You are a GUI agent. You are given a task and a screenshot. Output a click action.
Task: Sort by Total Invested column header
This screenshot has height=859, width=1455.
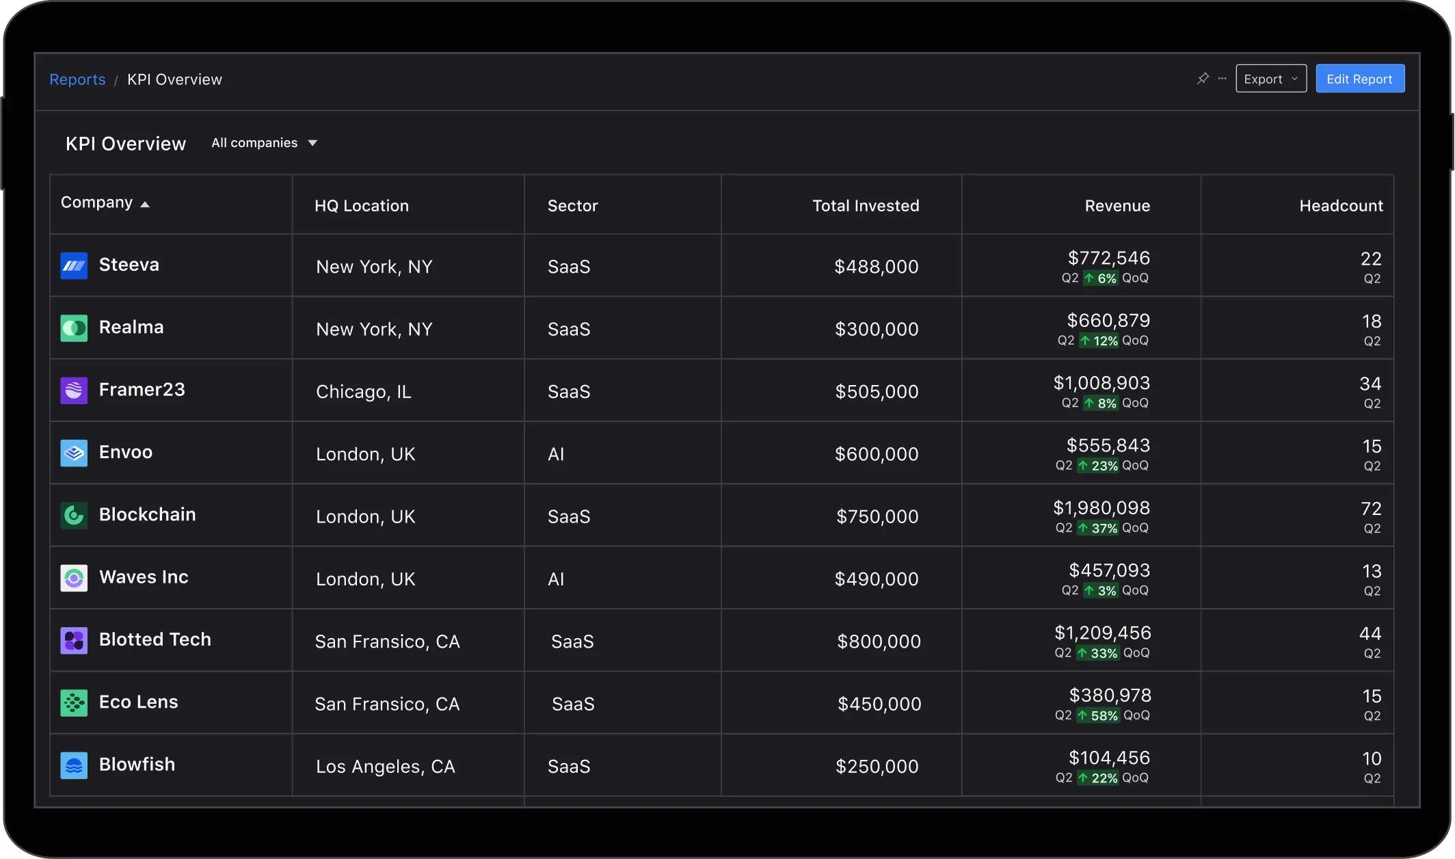click(x=866, y=206)
